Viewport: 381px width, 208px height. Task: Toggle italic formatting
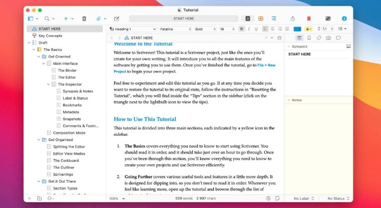[249, 29]
